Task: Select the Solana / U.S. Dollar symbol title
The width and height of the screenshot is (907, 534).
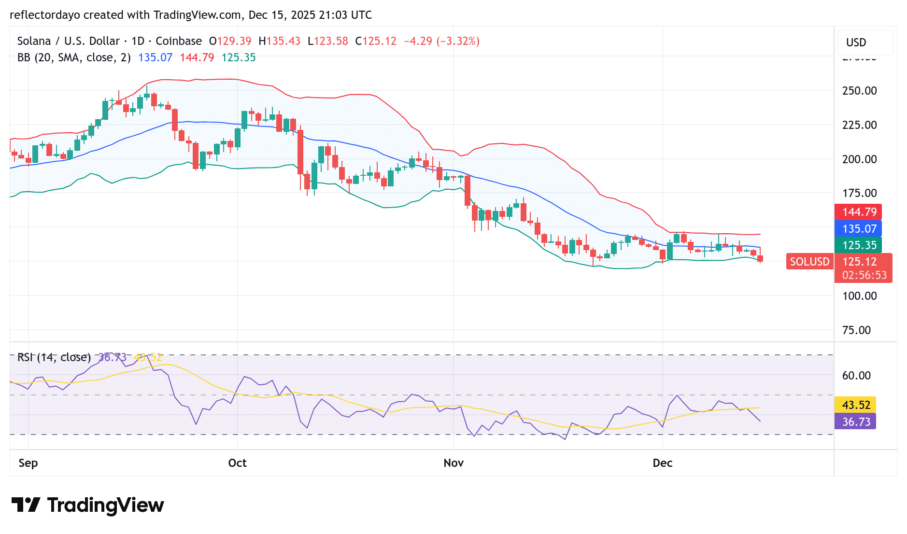Action: [x=68, y=41]
